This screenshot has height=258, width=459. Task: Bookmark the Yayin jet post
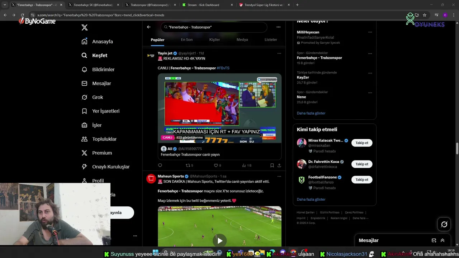click(x=272, y=166)
